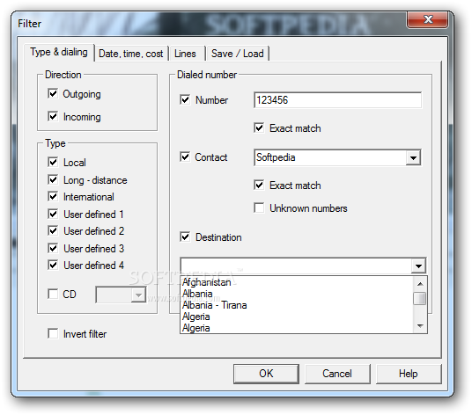Toggle the Contact checkbox
This screenshot has width=472, height=415.
tap(185, 157)
